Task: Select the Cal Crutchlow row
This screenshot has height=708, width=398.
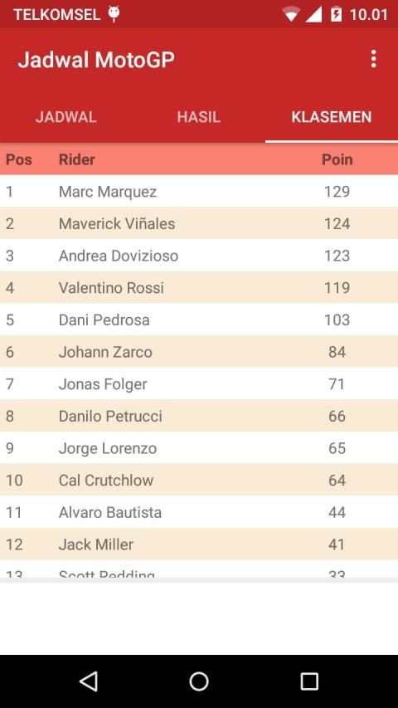Action: pyautogui.click(x=199, y=480)
